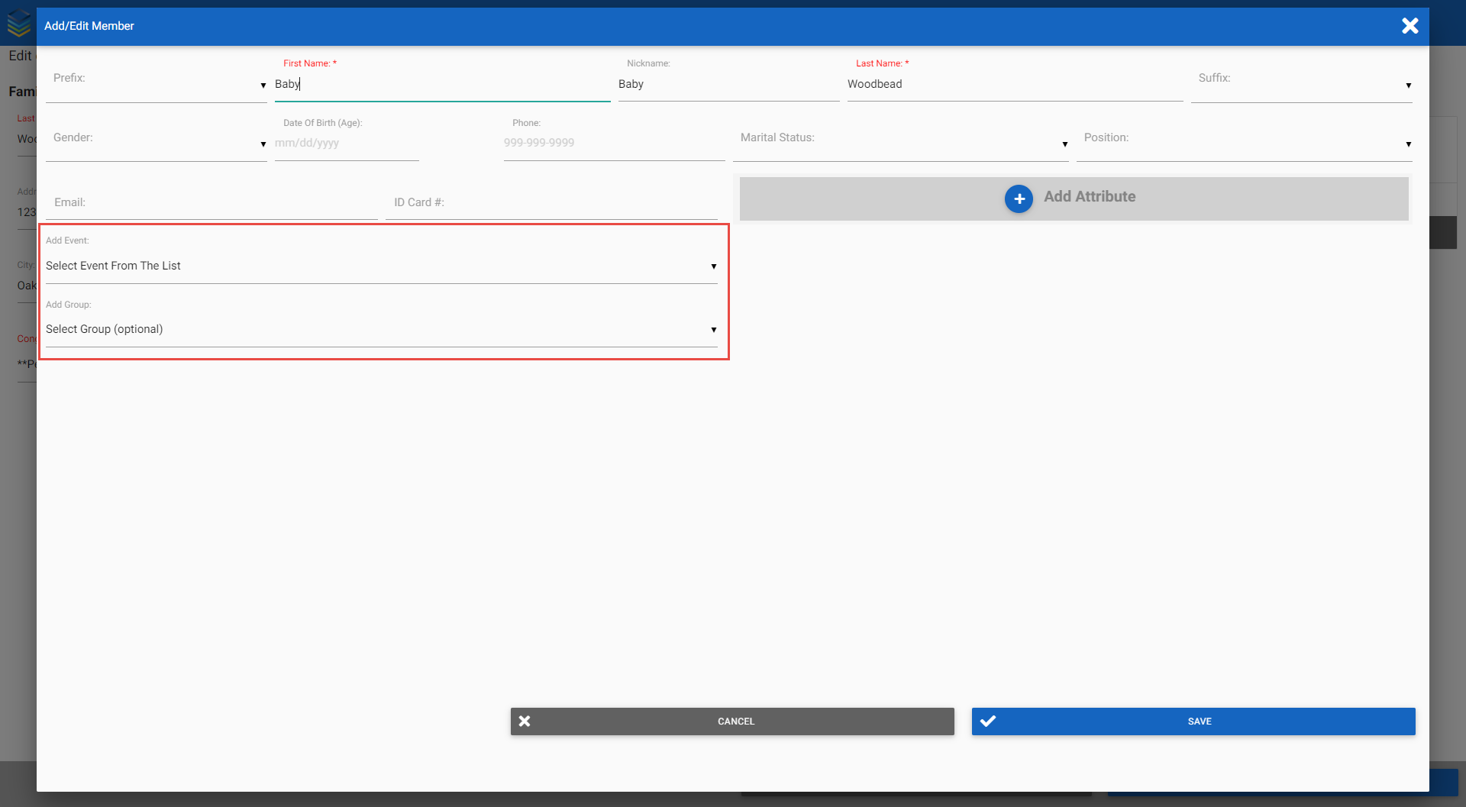Click the X icon on Cancel button

point(525,721)
